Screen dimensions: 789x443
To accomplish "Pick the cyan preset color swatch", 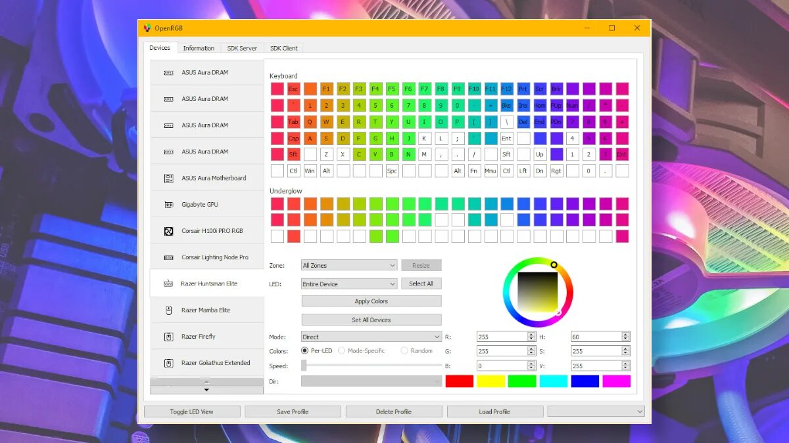I will pyautogui.click(x=554, y=381).
